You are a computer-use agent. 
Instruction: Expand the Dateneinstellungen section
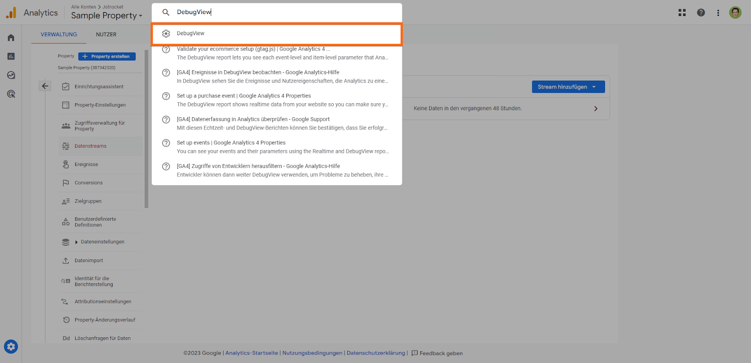(x=77, y=242)
